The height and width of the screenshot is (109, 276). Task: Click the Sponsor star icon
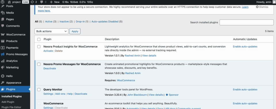click(167, 95)
